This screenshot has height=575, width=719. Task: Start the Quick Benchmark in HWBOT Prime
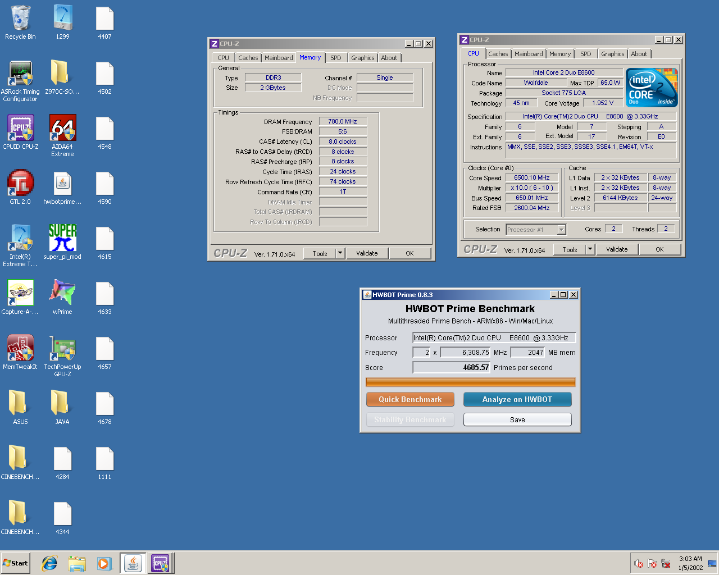tap(410, 399)
